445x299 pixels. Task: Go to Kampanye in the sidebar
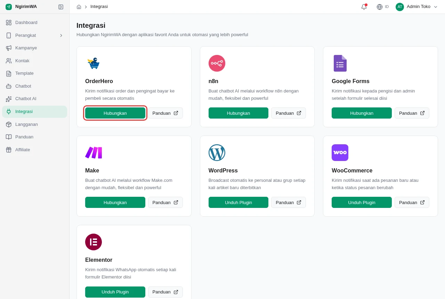[34, 48]
